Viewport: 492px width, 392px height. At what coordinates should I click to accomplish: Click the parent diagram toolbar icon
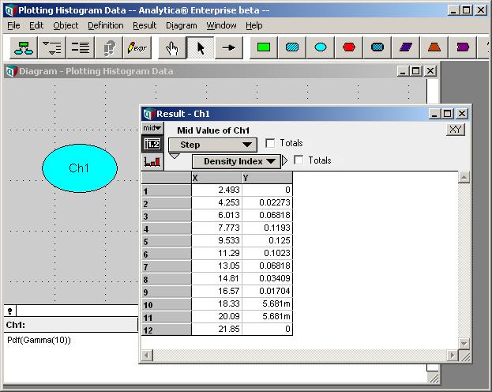tap(24, 47)
